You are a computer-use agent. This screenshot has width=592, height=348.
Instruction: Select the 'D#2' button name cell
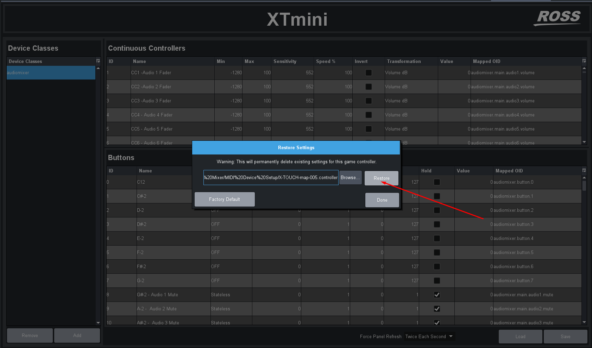point(173,224)
